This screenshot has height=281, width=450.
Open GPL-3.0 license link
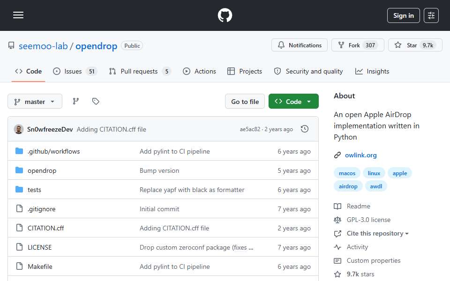click(x=368, y=220)
